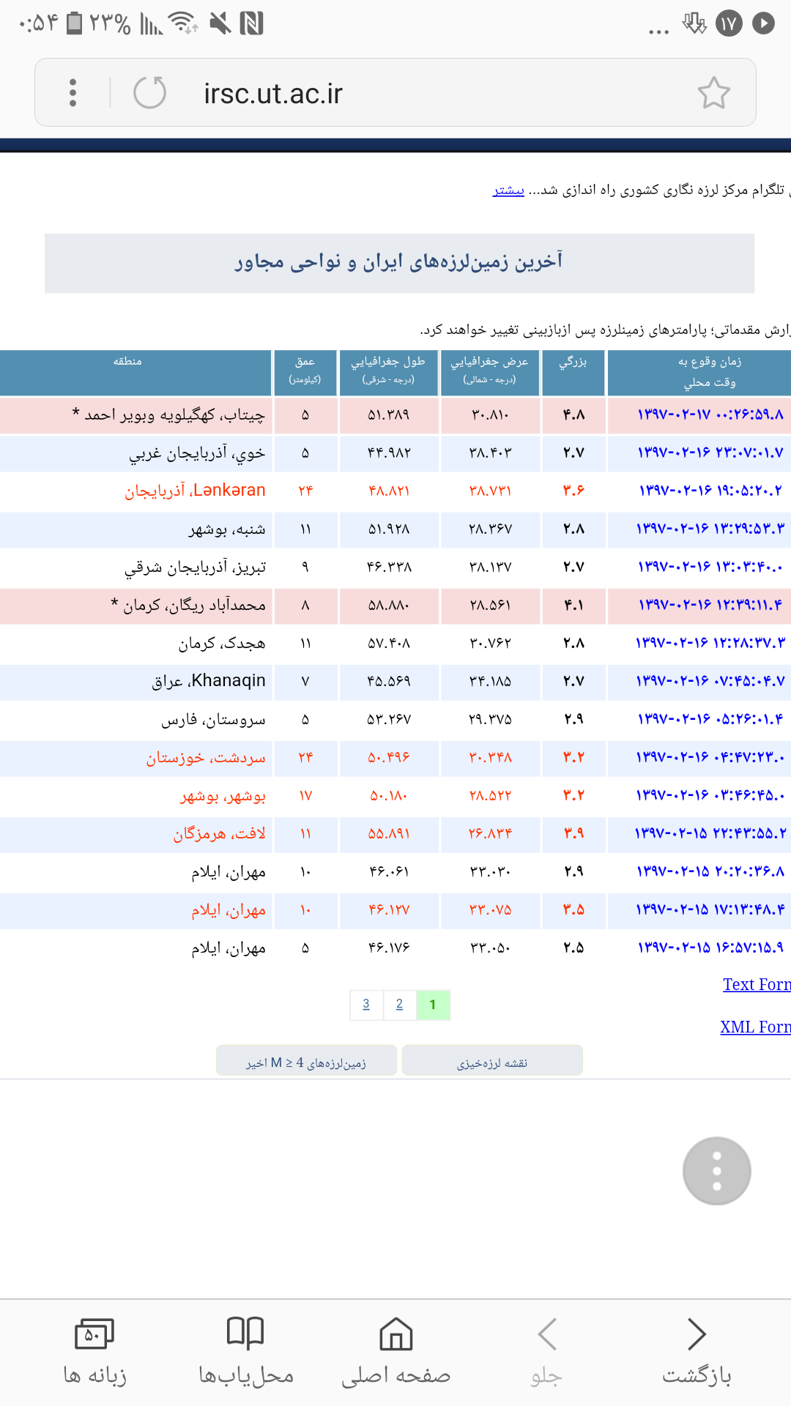The image size is (791, 1406).
Task: Tap the 17 calendar notification icon
Action: tap(729, 23)
